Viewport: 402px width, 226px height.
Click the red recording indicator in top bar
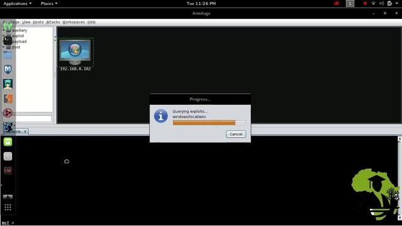pyautogui.click(x=365, y=3)
